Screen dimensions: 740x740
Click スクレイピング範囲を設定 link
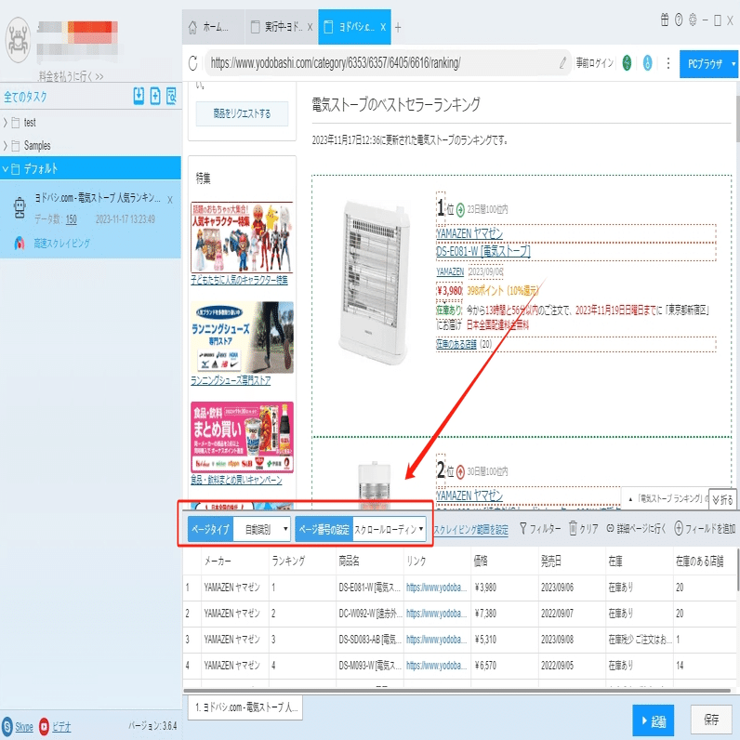click(471, 530)
